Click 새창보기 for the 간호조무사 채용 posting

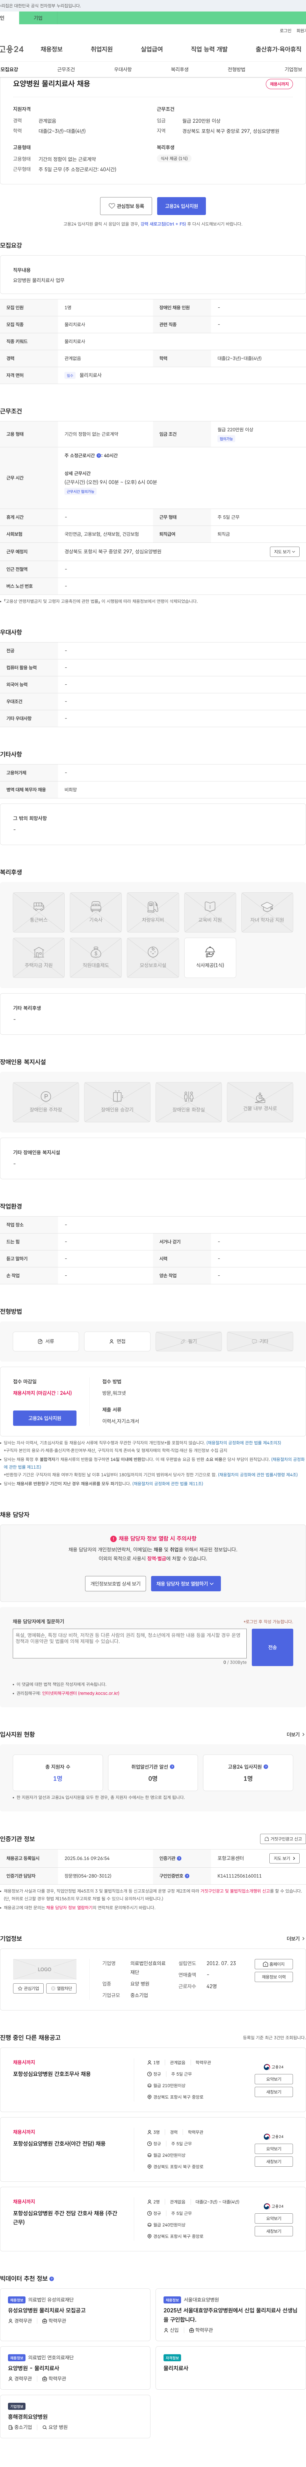(x=273, y=2092)
